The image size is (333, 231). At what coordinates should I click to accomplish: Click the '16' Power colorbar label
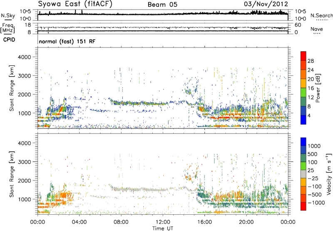coord(311,88)
